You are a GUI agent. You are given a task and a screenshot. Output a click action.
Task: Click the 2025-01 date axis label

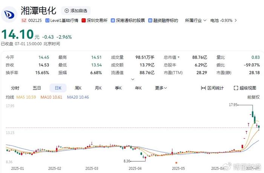17,168
